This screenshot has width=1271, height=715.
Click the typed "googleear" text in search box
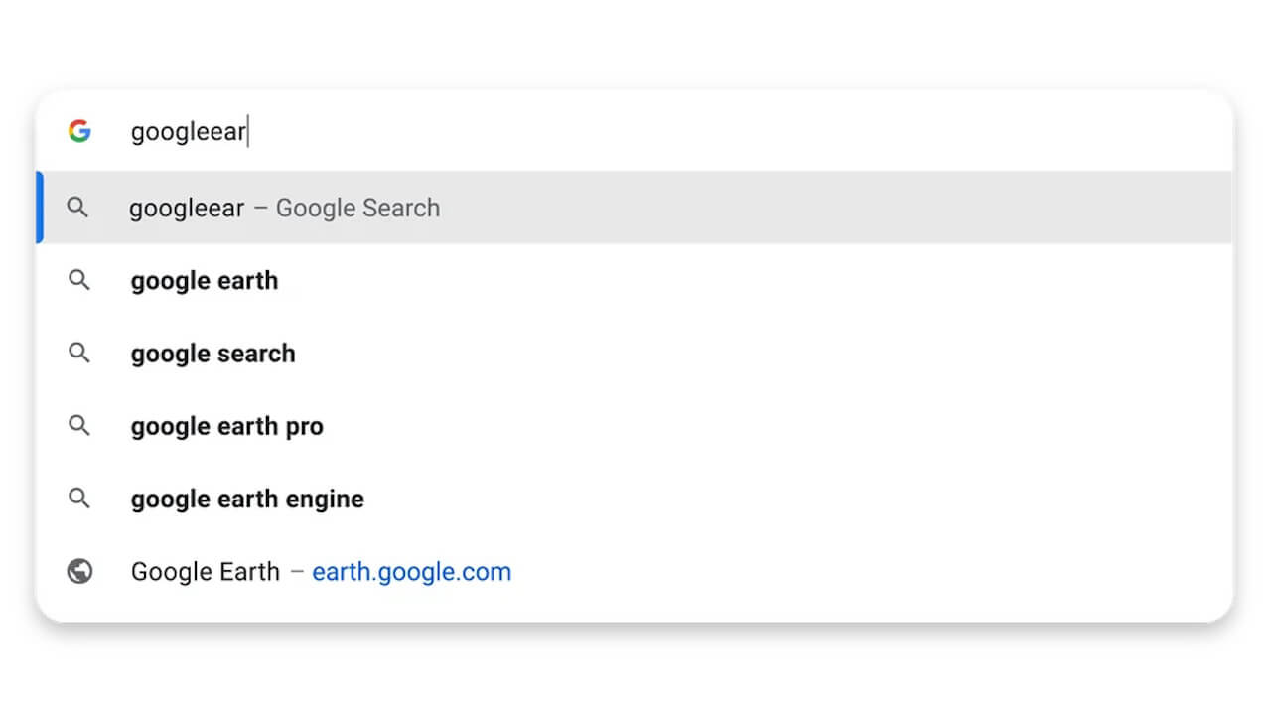[x=188, y=132]
